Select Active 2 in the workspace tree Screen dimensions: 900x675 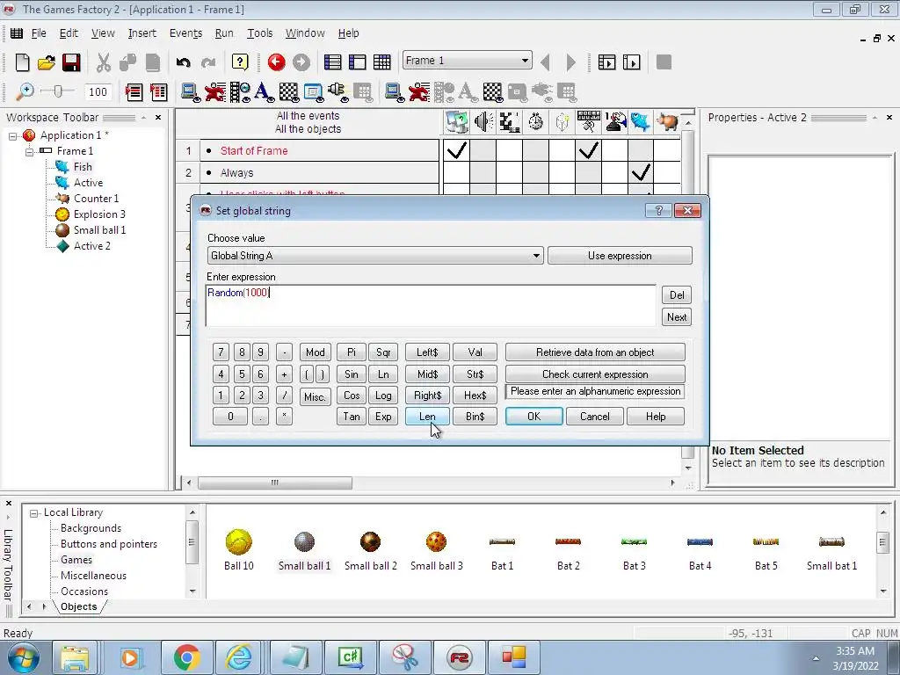pos(91,246)
